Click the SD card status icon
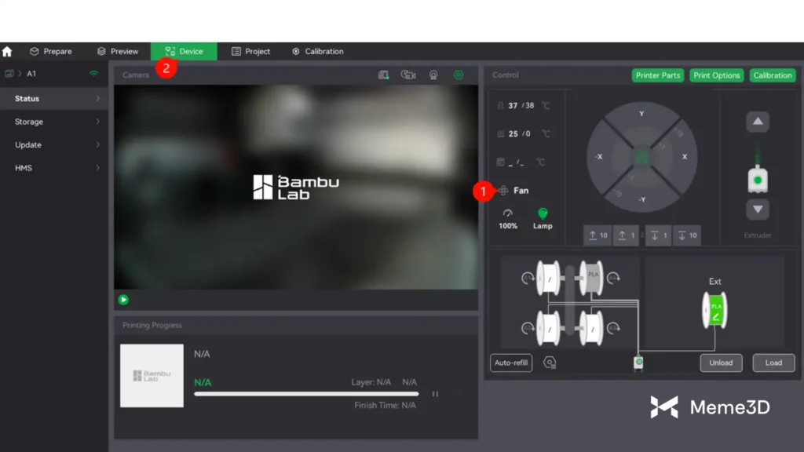 click(x=383, y=75)
